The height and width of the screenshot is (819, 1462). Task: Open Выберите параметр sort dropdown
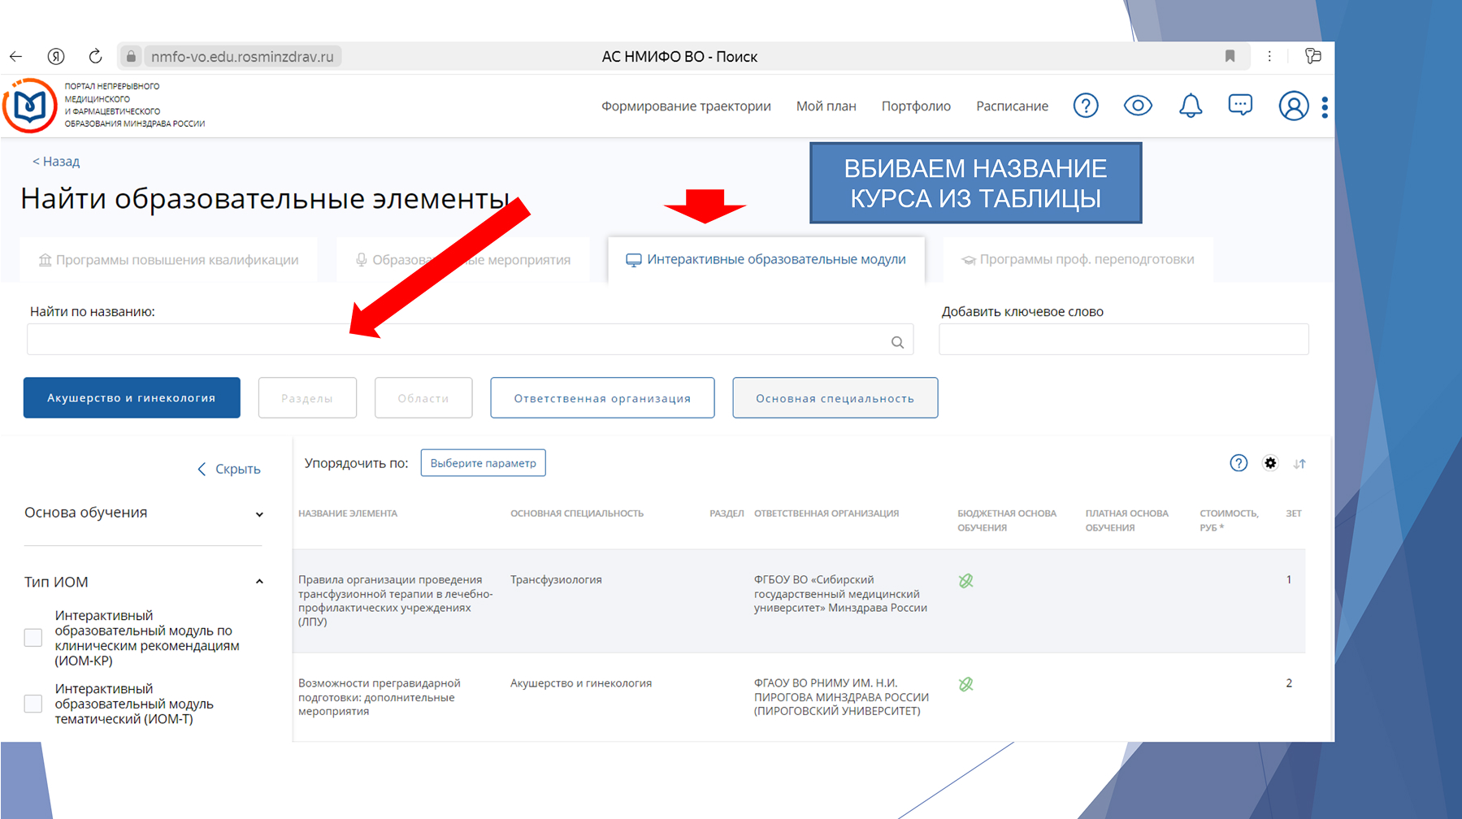(484, 463)
